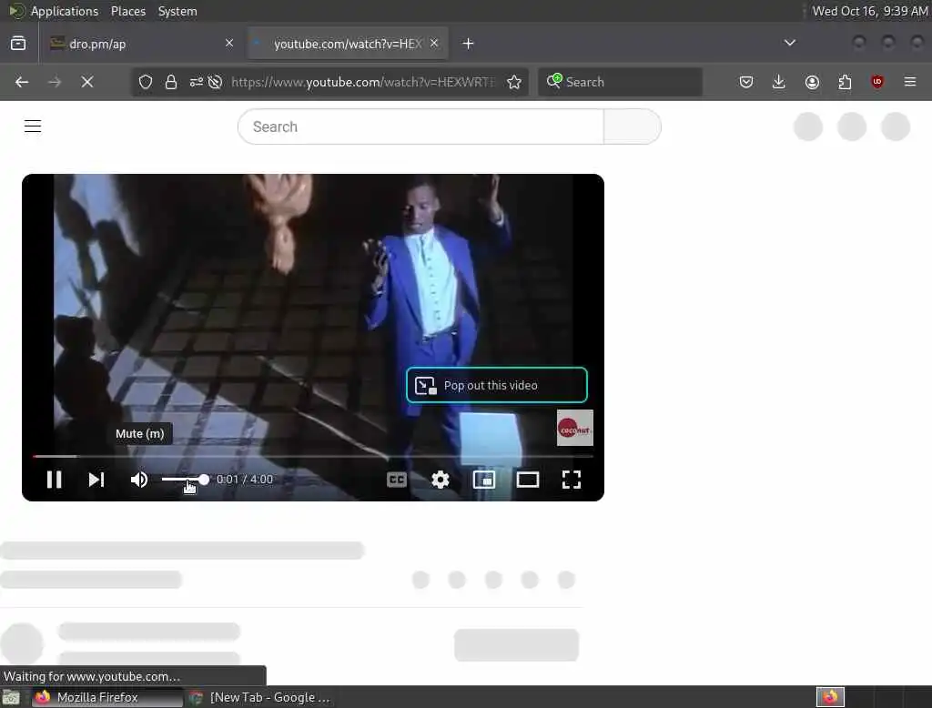
Task: Open the uBlock Origin extension icon
Action: pyautogui.click(x=877, y=81)
